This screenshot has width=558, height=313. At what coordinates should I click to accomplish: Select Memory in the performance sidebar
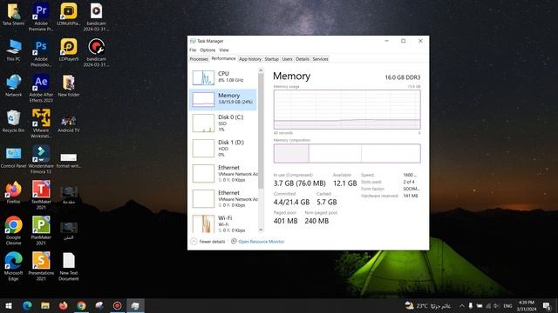click(223, 99)
